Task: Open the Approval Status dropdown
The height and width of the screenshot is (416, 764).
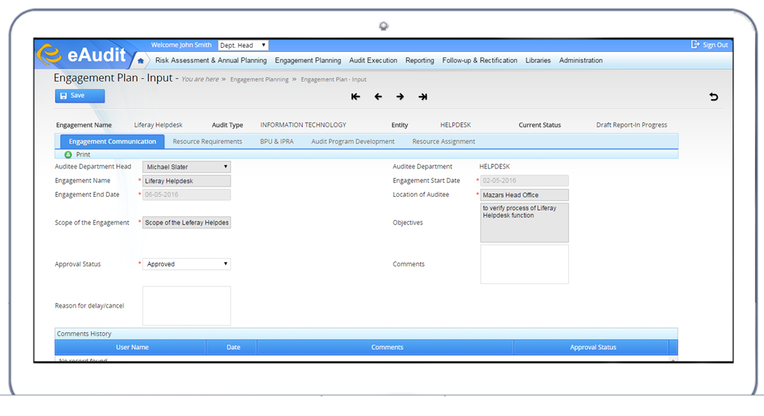Action: pos(186,264)
